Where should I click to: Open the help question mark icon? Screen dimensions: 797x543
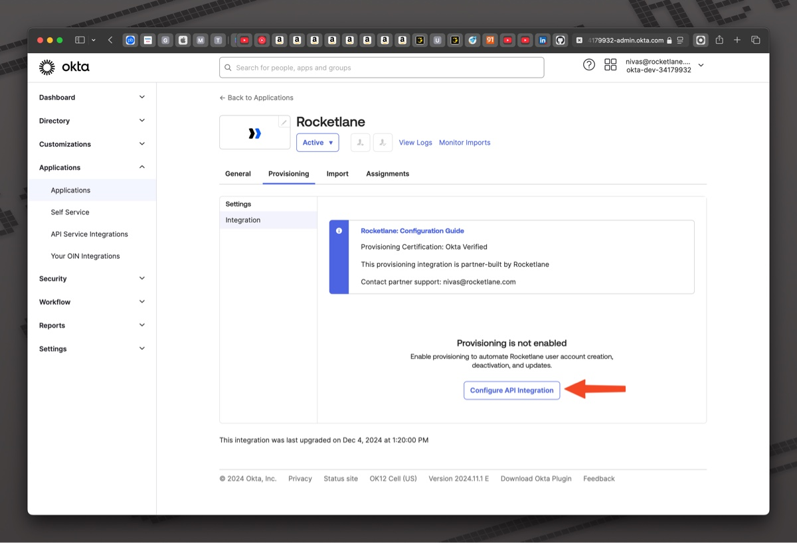[x=588, y=65]
